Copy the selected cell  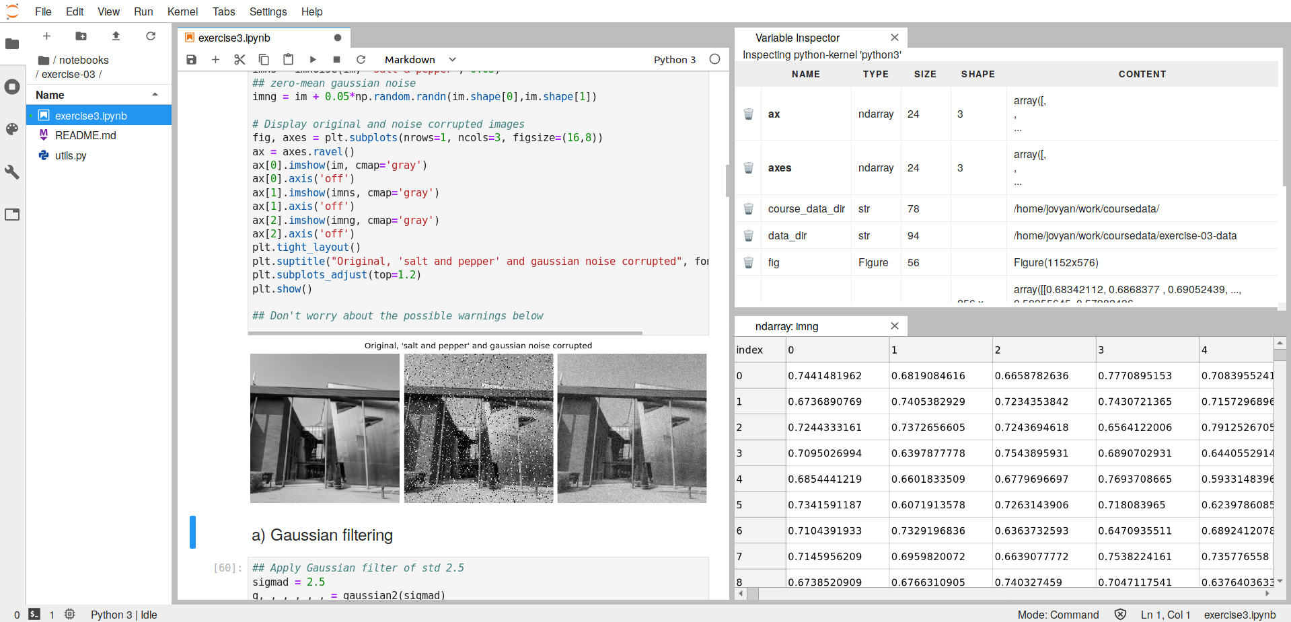click(x=264, y=59)
